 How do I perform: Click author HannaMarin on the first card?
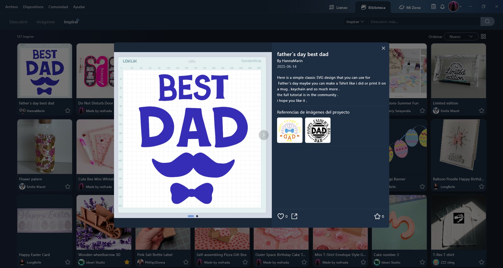coord(36,111)
